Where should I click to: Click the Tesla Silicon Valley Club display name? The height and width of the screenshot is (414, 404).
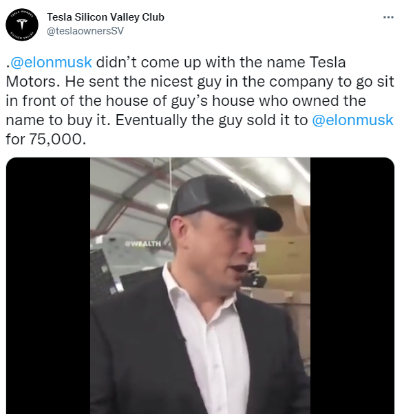[x=105, y=17]
